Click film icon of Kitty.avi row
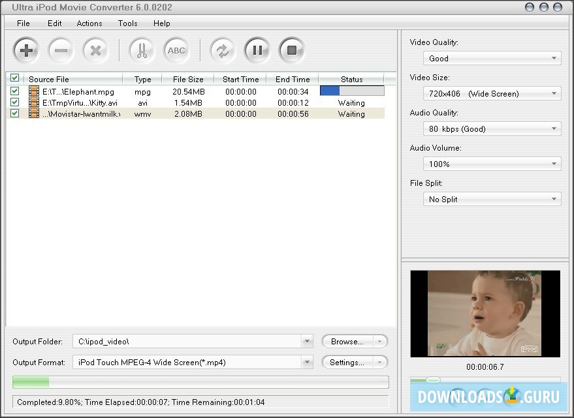Viewport: 574px width, 418px height. pos(34,102)
